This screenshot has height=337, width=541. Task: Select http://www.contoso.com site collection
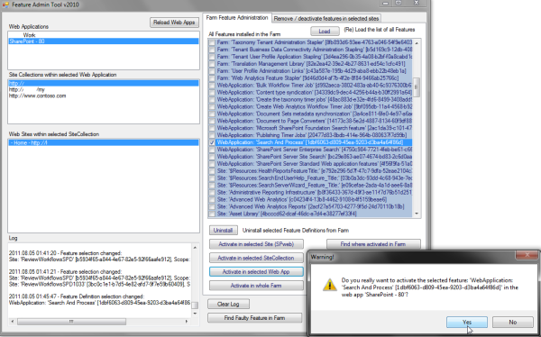(x=104, y=96)
